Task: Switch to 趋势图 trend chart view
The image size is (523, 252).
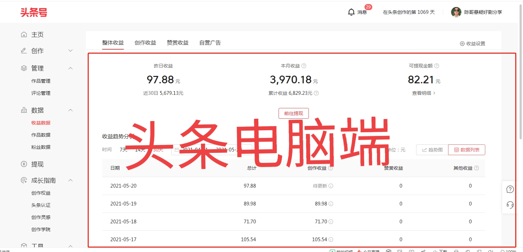Action: pos(432,150)
